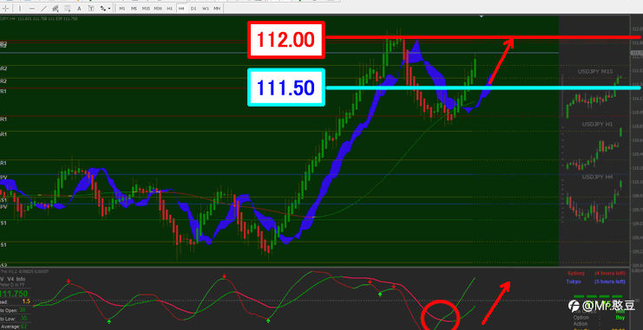Select the Crosshair tool
The image size is (643, 330).
click(x=6, y=8)
